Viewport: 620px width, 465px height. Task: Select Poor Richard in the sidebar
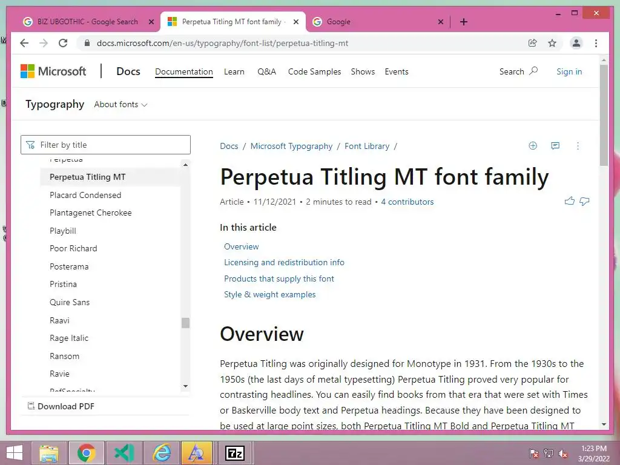click(x=73, y=248)
